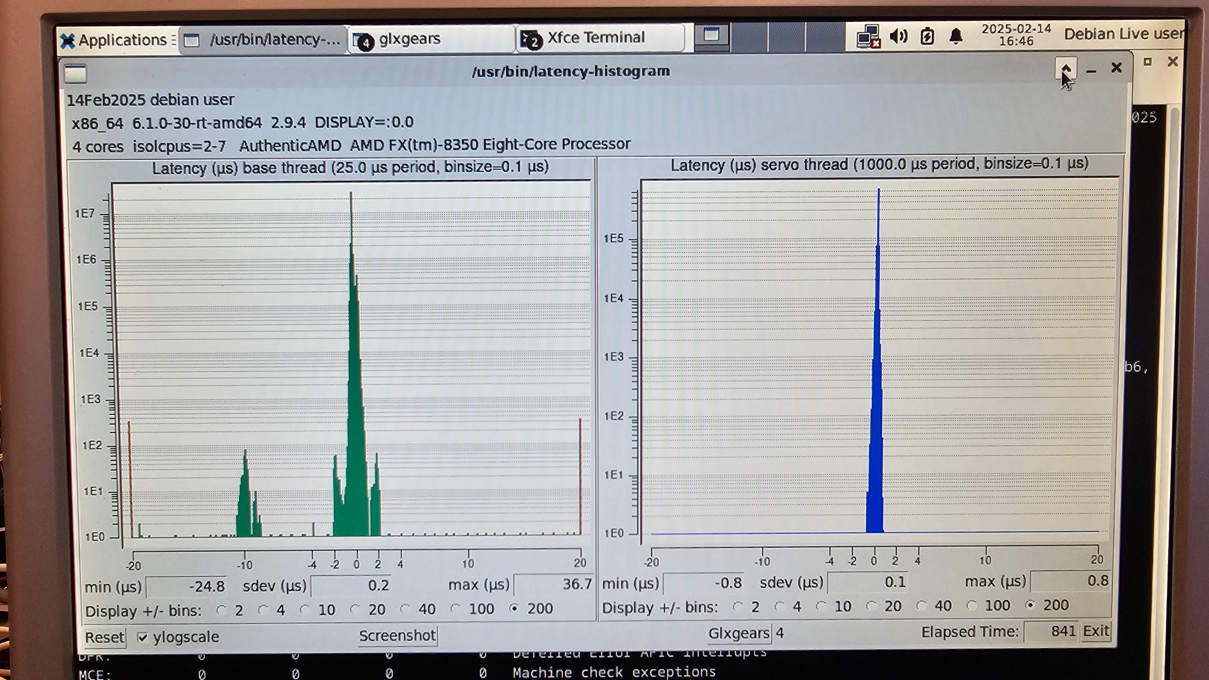Screen dimensions: 1209x680
Task: Shade the latency-histogram window with up-arrow button
Action: pyautogui.click(x=1065, y=69)
